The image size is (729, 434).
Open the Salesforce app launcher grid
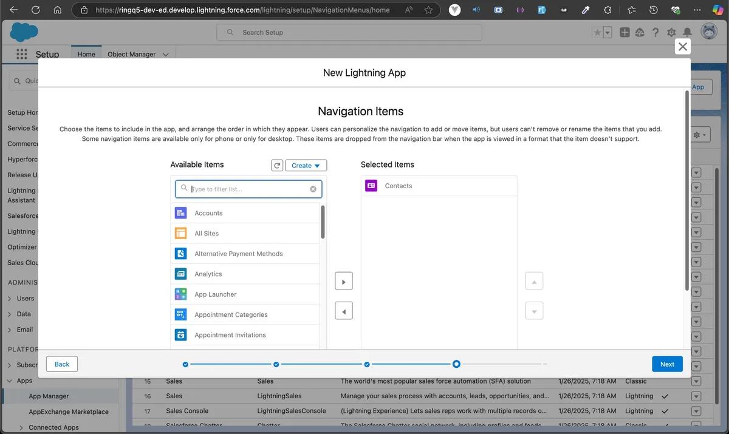pyautogui.click(x=22, y=54)
